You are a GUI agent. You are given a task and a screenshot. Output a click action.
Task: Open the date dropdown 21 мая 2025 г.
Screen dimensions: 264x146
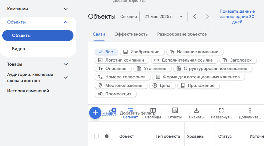(163, 16)
